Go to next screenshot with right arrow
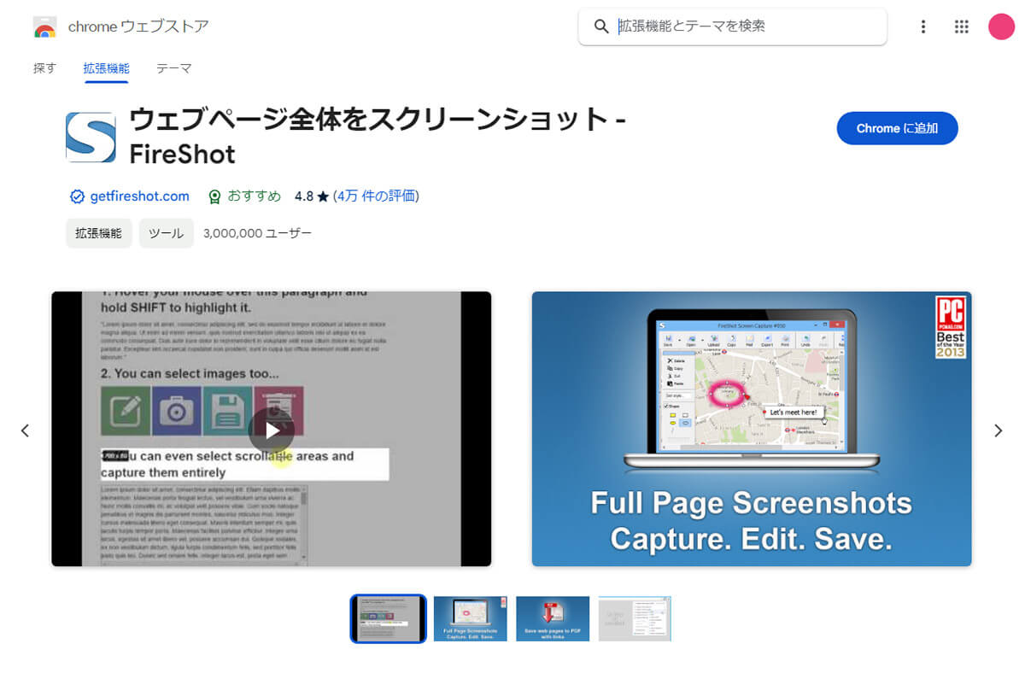Screen dimensions: 1025x673 coord(999,430)
